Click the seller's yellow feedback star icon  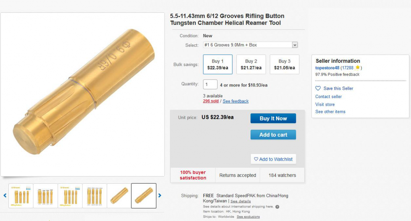click(357, 68)
